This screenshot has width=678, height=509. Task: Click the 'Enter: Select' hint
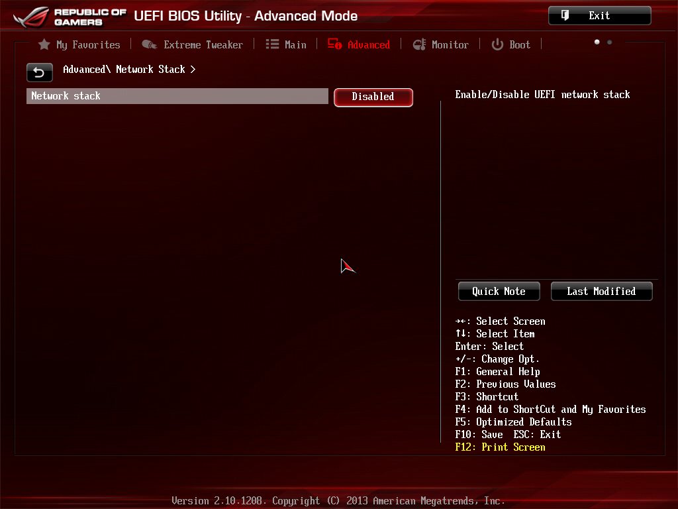[489, 347]
